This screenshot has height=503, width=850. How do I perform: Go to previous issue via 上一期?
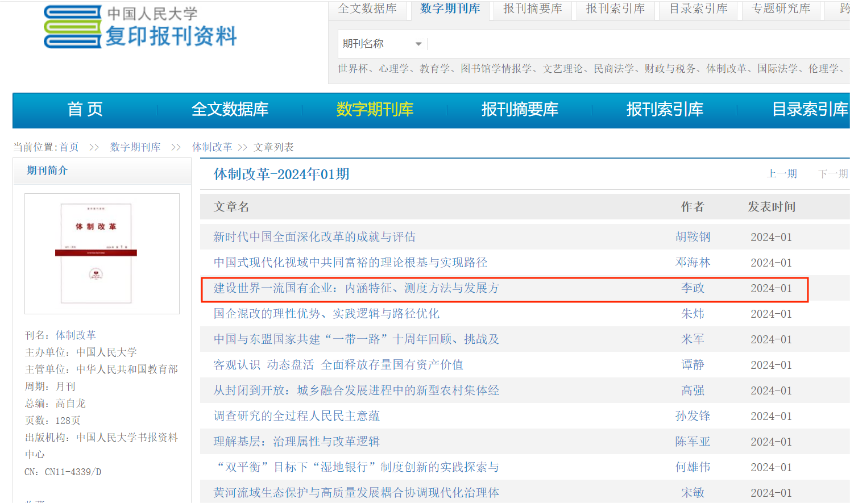tap(782, 174)
